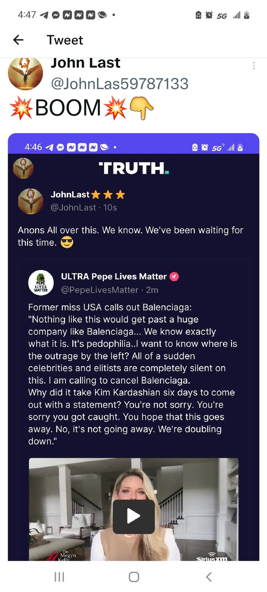Image resolution: width=267 pixels, height=592 pixels.
Task: Tap the pointing-down hand emoji
Action: pos(142,108)
